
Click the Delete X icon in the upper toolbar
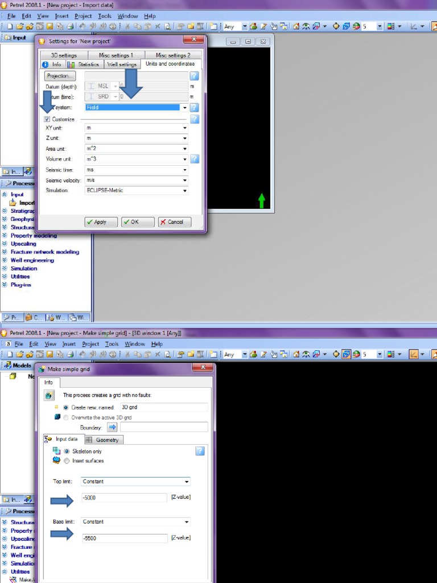click(x=158, y=26)
